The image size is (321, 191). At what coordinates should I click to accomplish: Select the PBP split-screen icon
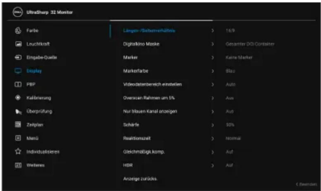tap(18, 85)
